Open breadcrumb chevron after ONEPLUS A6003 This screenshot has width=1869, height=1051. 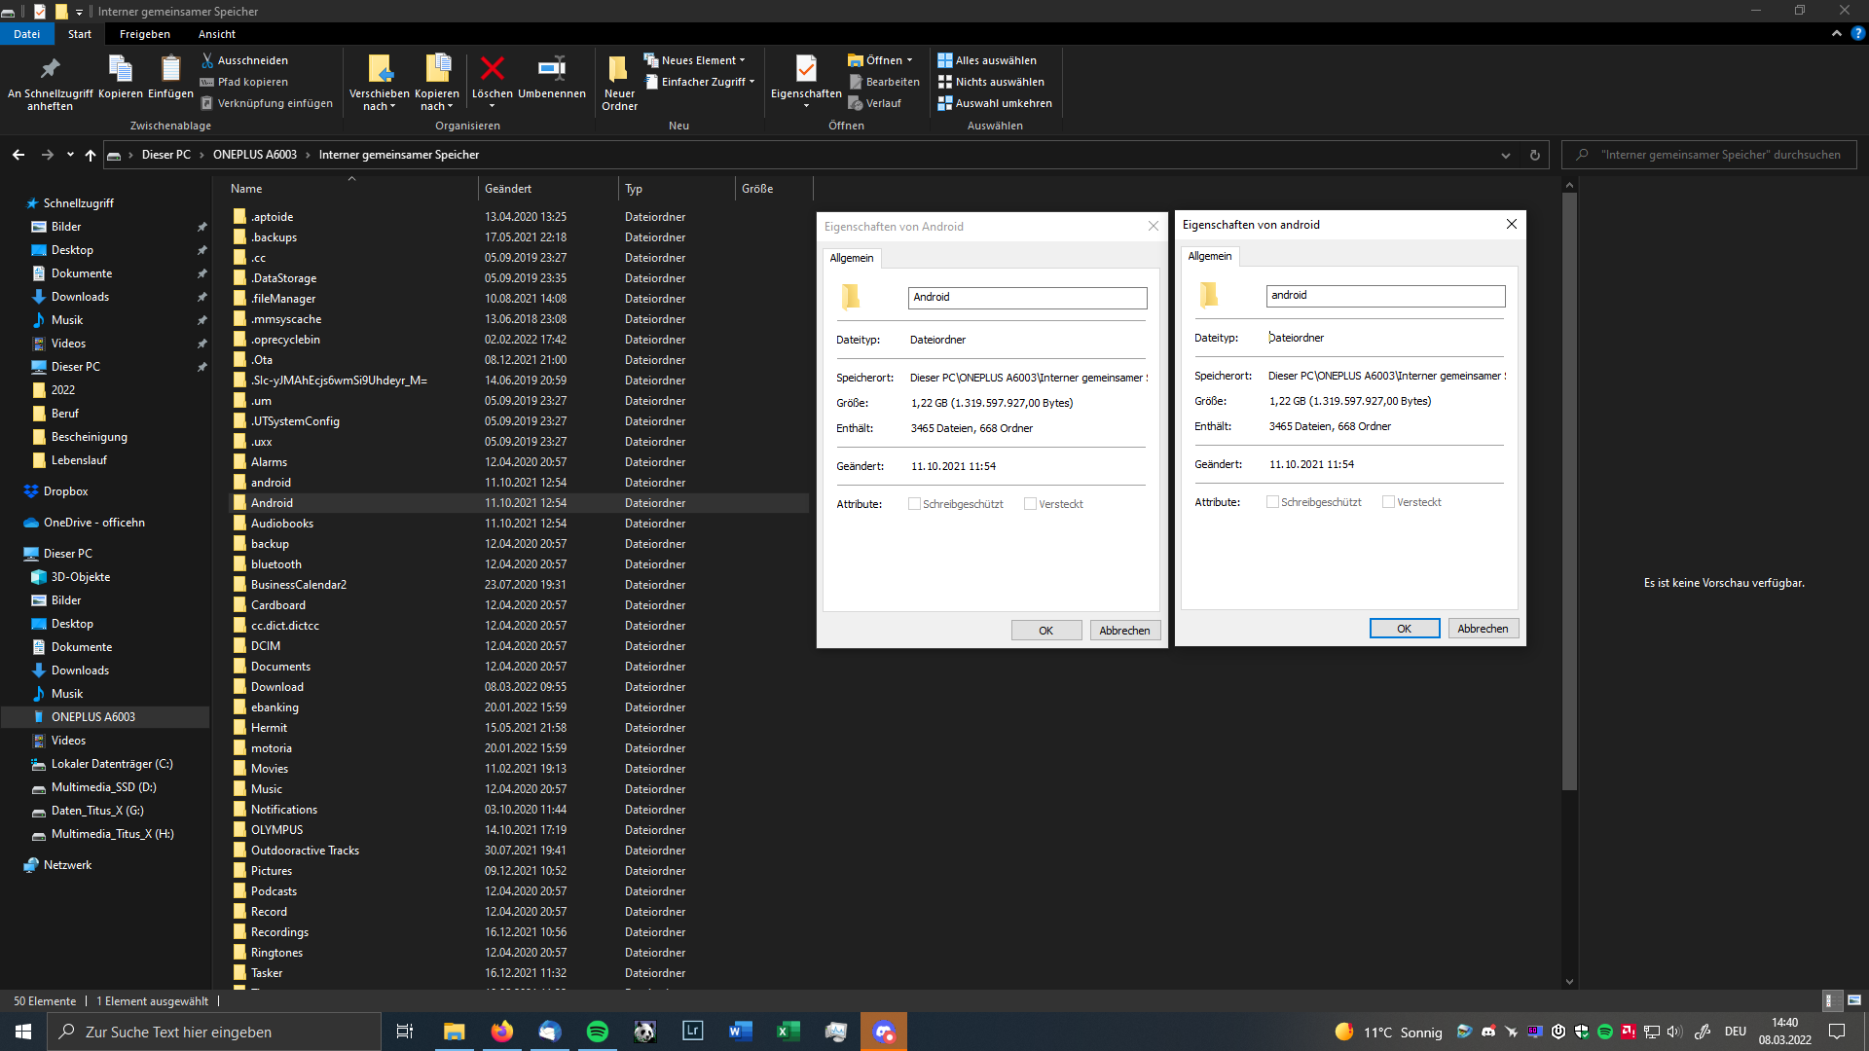pos(308,155)
